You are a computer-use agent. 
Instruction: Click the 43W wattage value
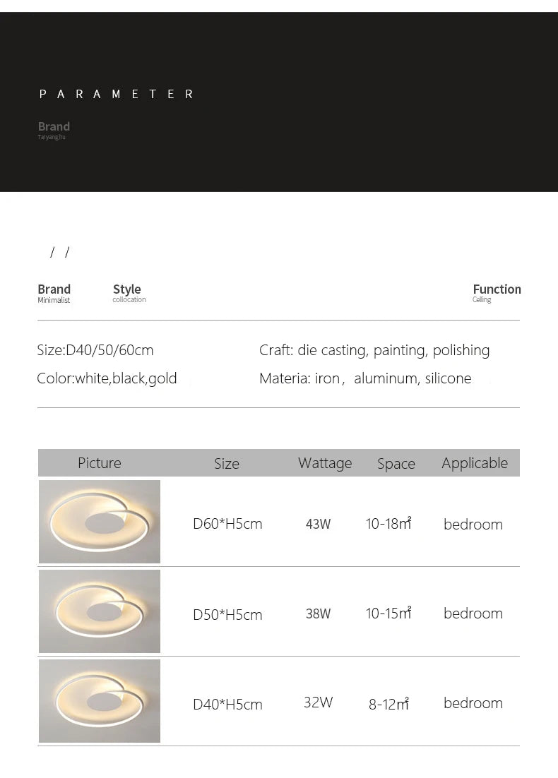coord(318,525)
